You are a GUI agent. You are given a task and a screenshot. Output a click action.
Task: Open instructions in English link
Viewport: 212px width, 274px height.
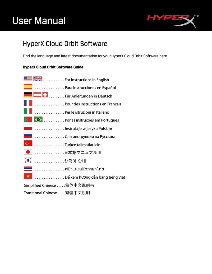click(x=87, y=80)
